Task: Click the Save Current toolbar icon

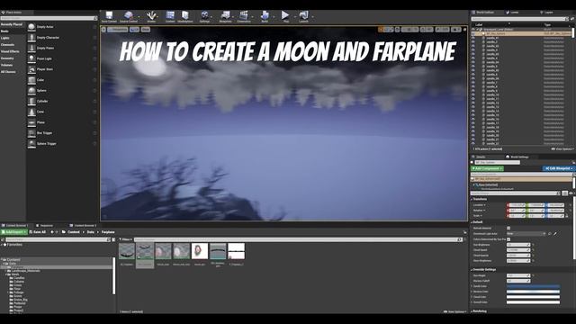Action: tap(109, 15)
